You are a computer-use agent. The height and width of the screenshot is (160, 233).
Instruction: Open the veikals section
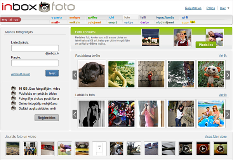coord(75,22)
